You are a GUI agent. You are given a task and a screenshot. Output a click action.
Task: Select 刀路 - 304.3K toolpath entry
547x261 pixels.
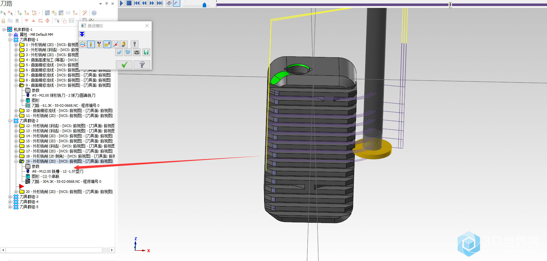click(x=67, y=181)
